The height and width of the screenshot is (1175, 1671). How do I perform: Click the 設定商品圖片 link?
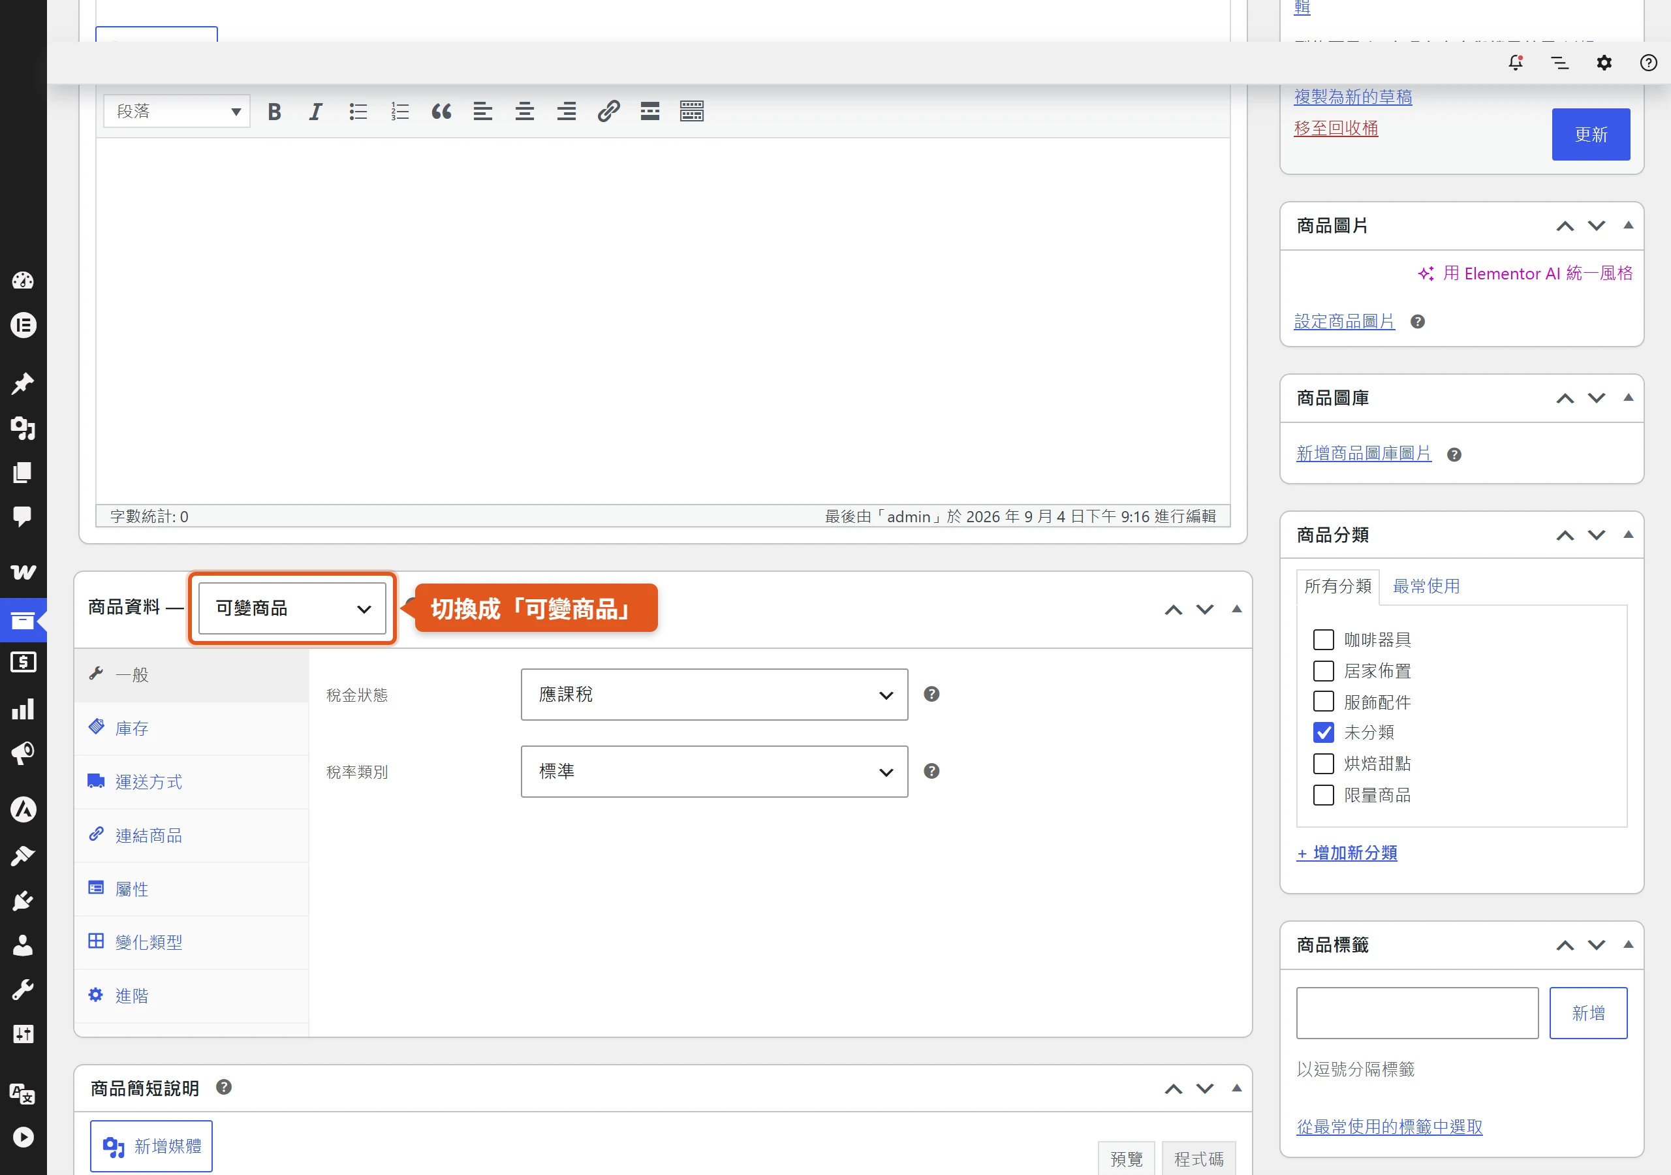(x=1343, y=321)
